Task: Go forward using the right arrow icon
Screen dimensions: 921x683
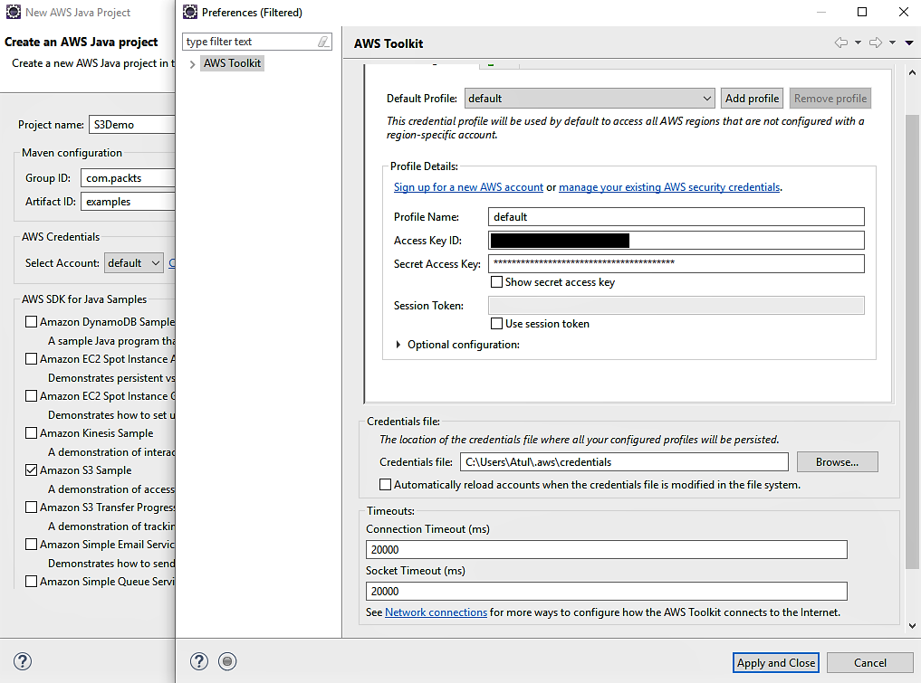Action: (875, 43)
